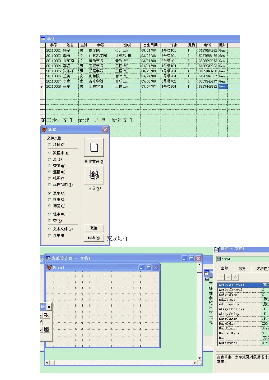Click the 计算机学院 cell
This screenshot has height=380, width=269.
point(101,56)
